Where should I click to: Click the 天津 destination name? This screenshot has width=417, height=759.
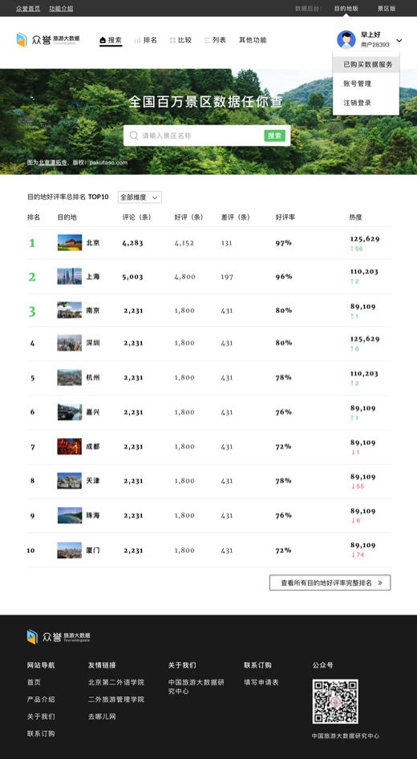pos(93,481)
